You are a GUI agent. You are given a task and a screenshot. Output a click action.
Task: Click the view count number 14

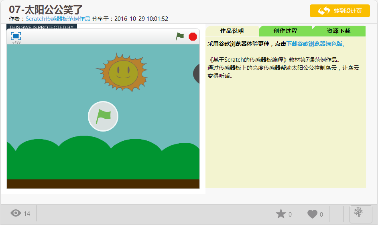(27, 214)
